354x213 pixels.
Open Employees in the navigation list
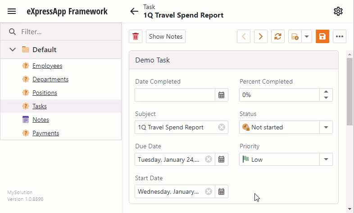pos(47,66)
